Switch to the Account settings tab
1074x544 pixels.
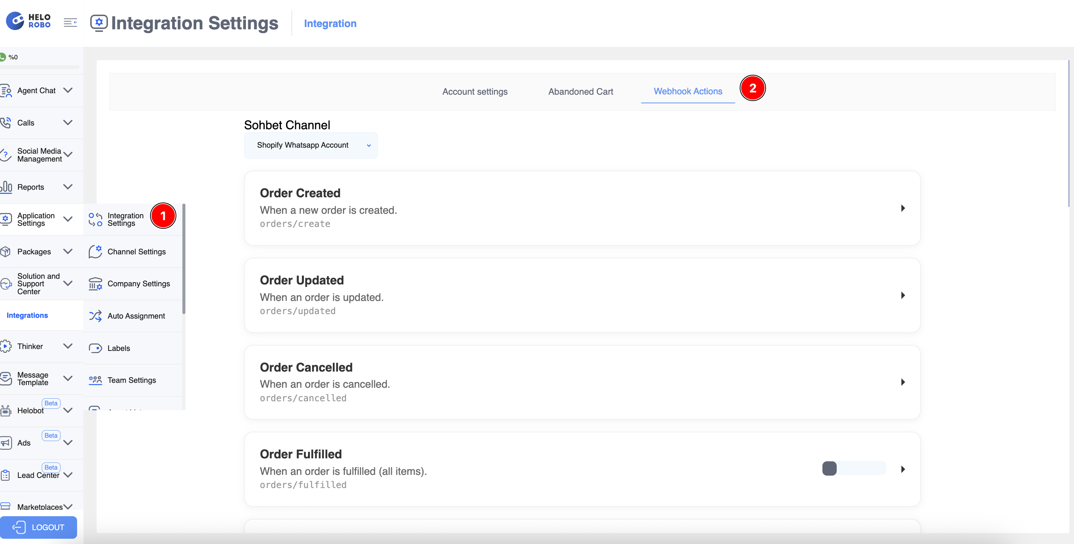pyautogui.click(x=475, y=92)
